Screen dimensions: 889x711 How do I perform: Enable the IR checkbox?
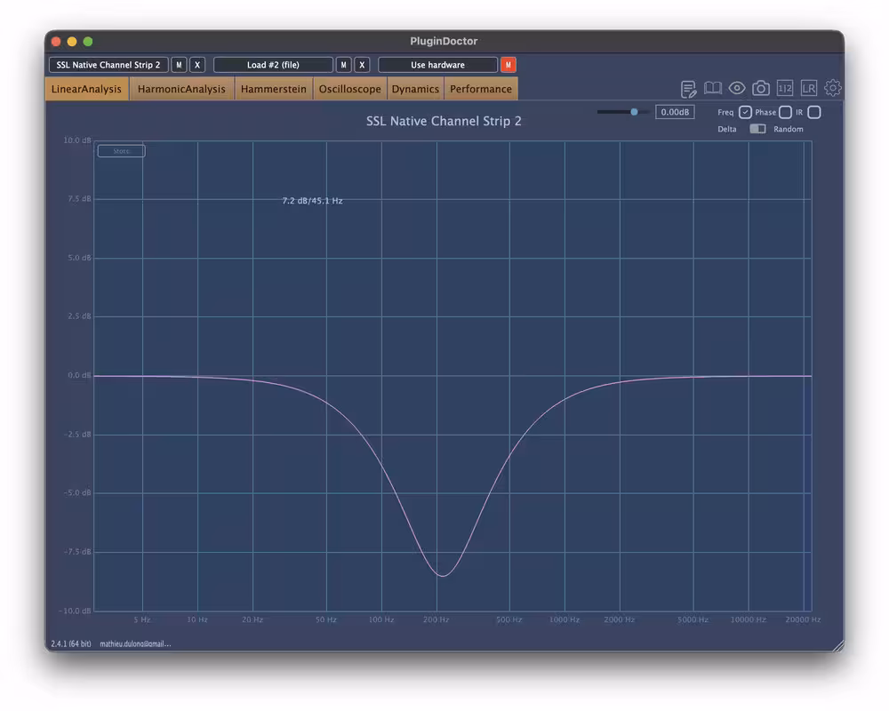pyautogui.click(x=814, y=112)
